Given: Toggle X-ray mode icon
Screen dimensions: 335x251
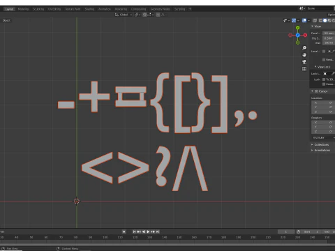Looking at the screenshot, I should [x=315, y=20].
